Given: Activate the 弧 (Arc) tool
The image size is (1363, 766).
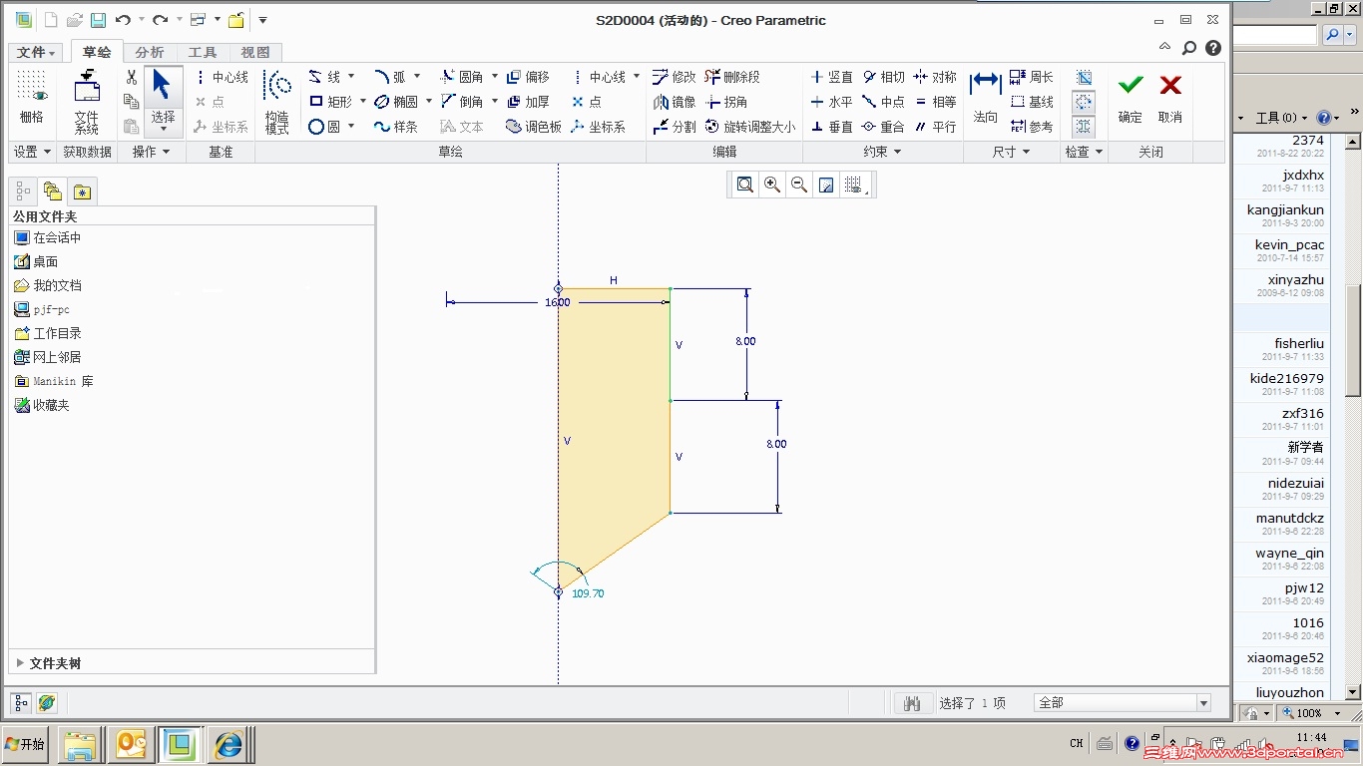Looking at the screenshot, I should tap(390, 77).
